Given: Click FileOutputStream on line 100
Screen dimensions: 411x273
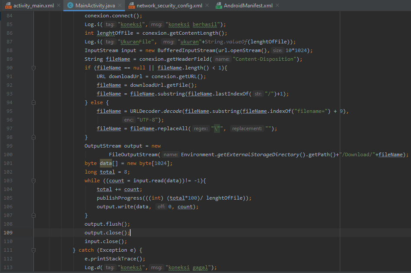Looking at the screenshot, I should point(133,155).
